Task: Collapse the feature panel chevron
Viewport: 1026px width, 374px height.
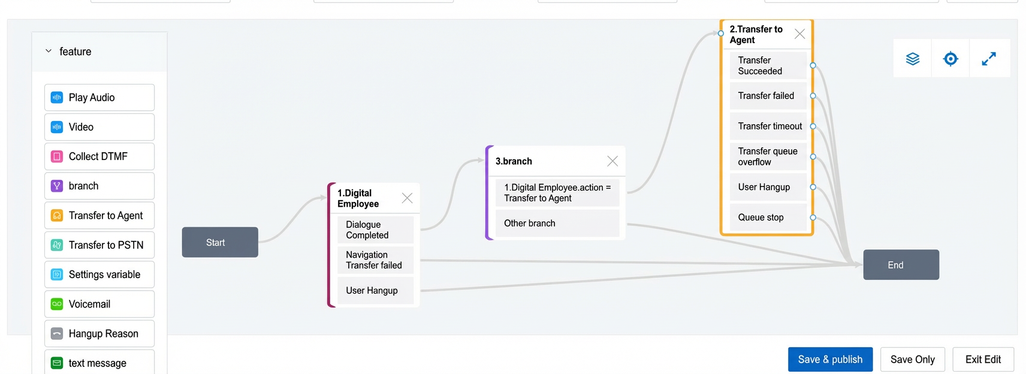Action: [49, 52]
